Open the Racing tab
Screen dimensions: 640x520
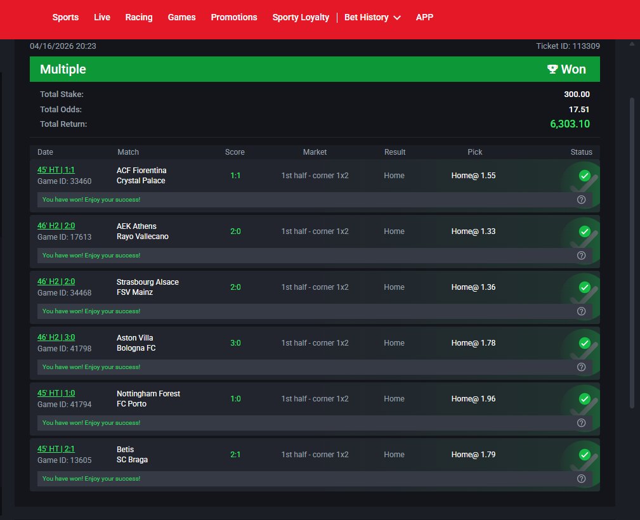[x=139, y=17]
